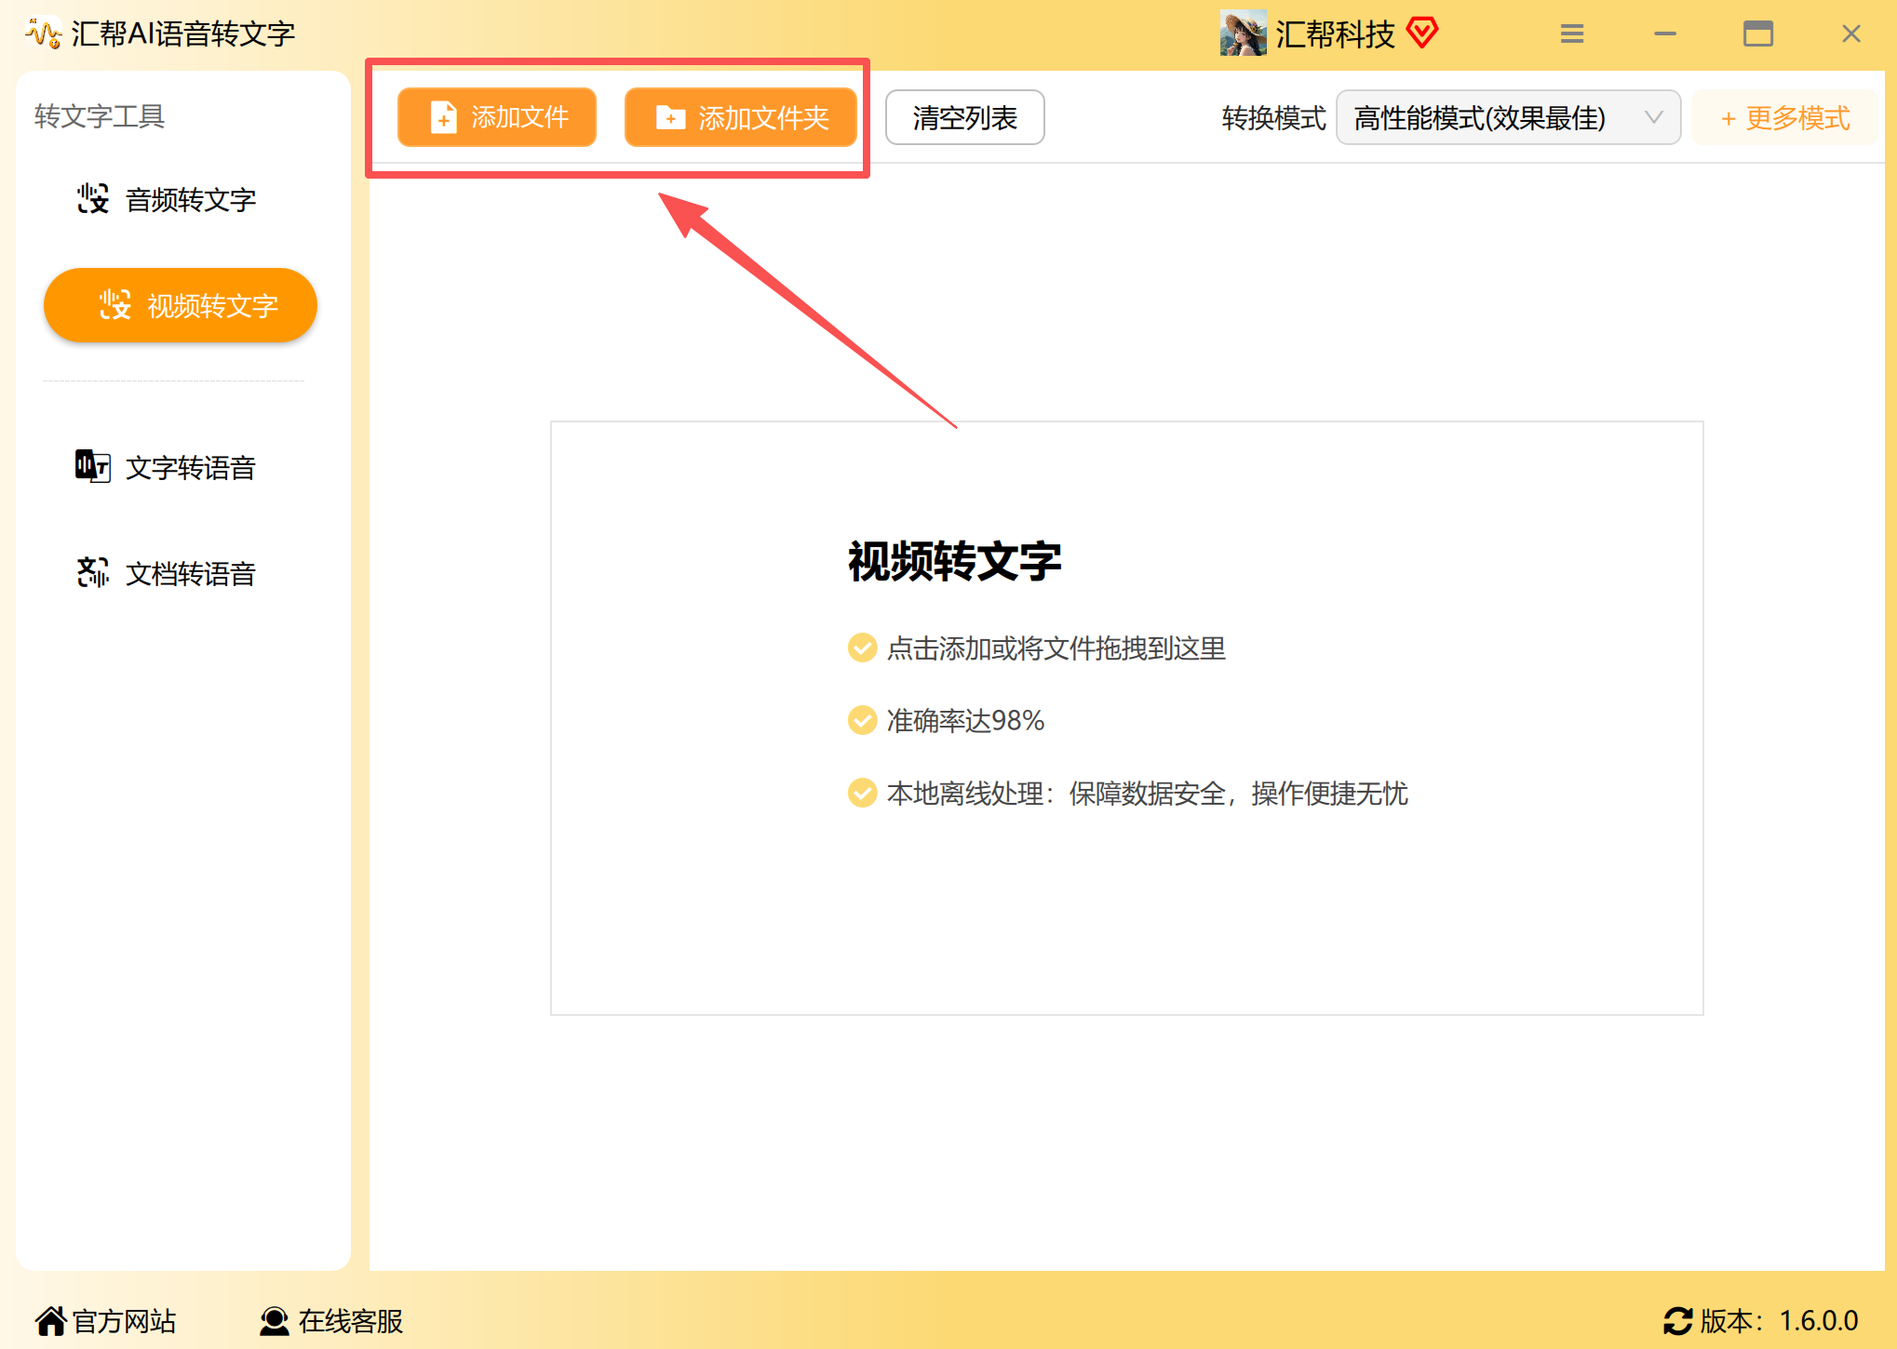Image resolution: width=1897 pixels, height=1349 pixels.
Task: Click the 更多模式 button
Action: click(x=1784, y=118)
